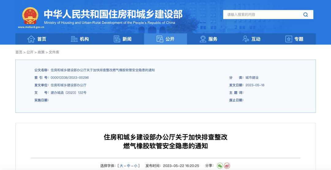
Task: Open the 机构 navigation tab
Action: pyautogui.click(x=80, y=39)
